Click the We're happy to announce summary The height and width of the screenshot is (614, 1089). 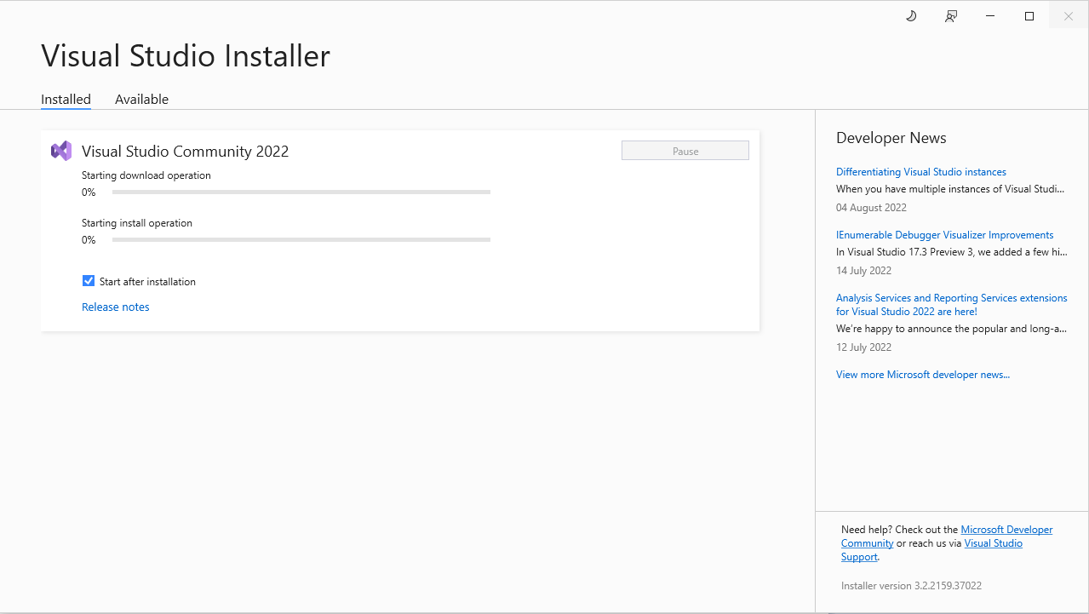click(952, 329)
